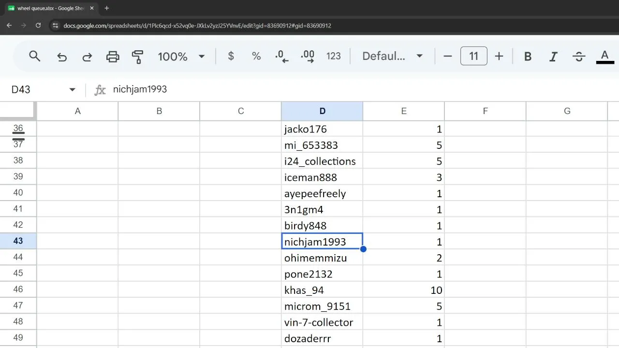Activate the paint format tool
The height and width of the screenshot is (348, 619).
(x=138, y=57)
